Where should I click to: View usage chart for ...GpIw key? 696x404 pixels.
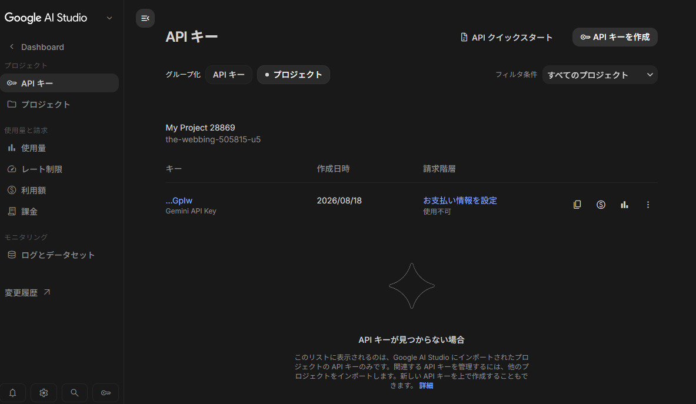tap(624, 205)
